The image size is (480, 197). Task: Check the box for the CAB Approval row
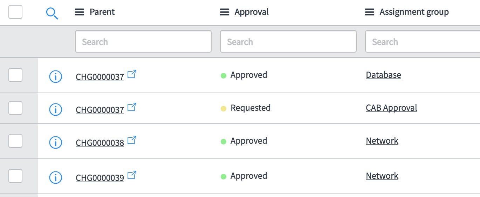15,108
